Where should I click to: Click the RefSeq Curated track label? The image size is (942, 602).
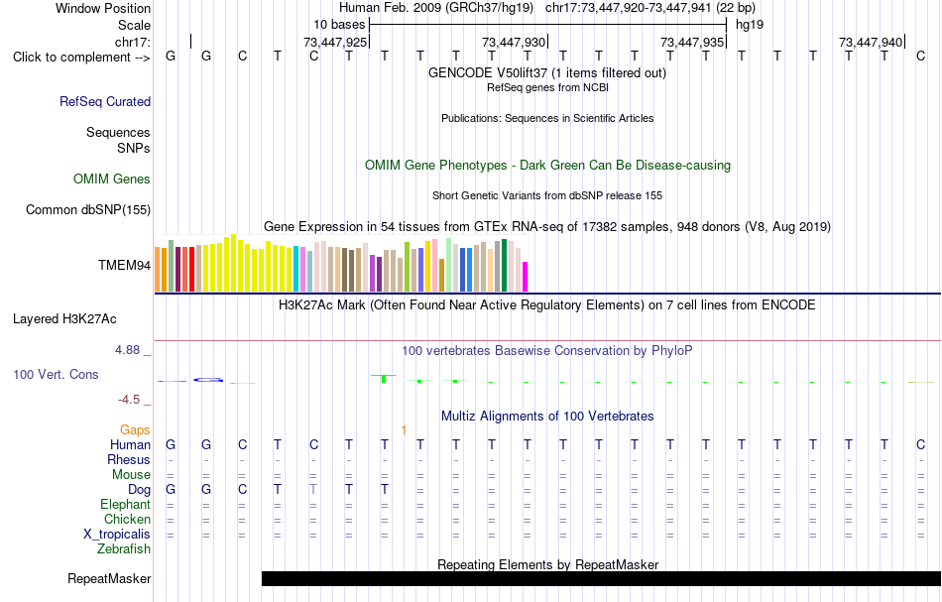pos(105,101)
